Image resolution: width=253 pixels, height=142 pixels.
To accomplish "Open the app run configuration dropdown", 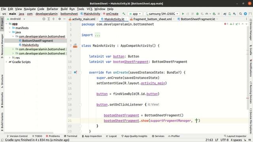I will [135, 14].
